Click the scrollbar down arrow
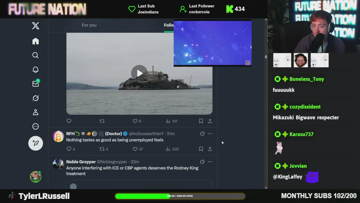Screen dimensions: 360x203 (x=266, y=187)
